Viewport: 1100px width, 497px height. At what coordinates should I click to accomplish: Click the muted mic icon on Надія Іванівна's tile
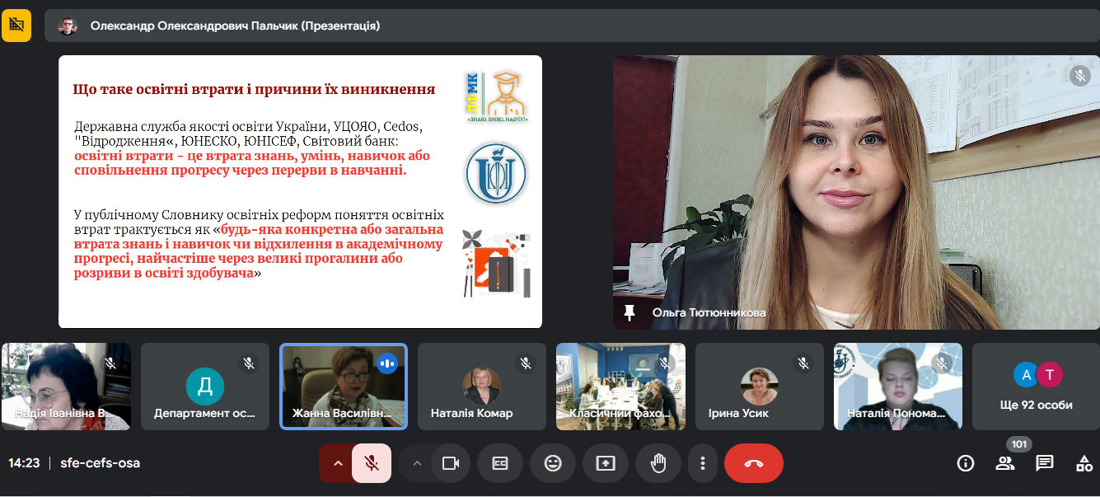pyautogui.click(x=110, y=363)
